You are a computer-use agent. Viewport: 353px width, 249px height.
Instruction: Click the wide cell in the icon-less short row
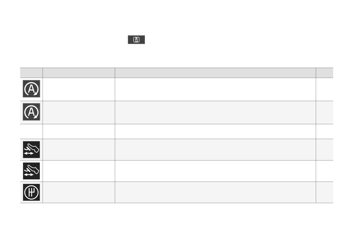tap(215, 131)
